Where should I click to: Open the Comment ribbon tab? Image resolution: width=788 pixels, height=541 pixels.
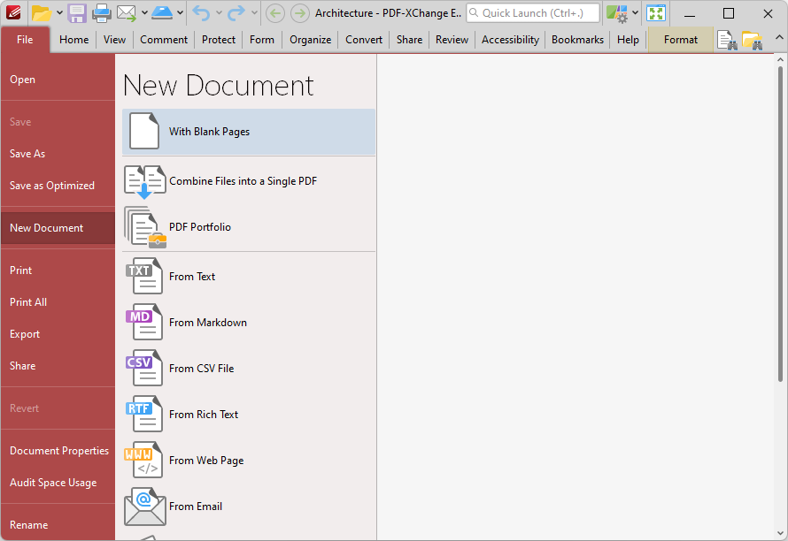pyautogui.click(x=164, y=40)
